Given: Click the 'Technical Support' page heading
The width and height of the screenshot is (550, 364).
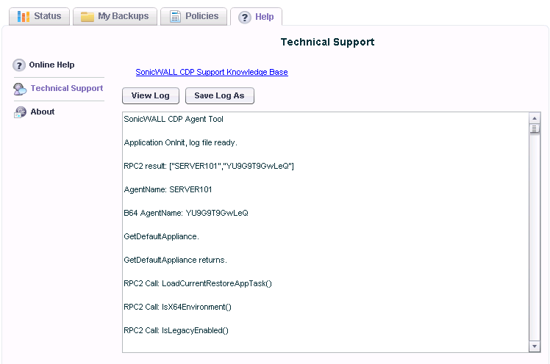Looking at the screenshot, I should 328,42.
